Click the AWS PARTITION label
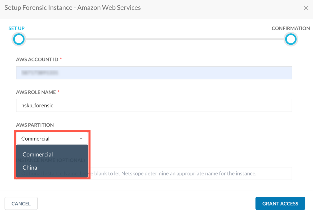Viewport: 313px width, 213px height. [35, 125]
